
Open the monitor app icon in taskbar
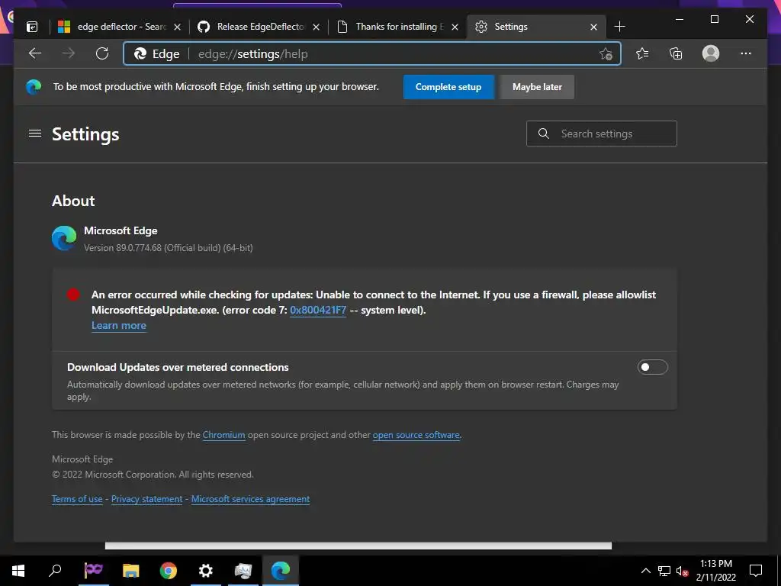click(243, 571)
